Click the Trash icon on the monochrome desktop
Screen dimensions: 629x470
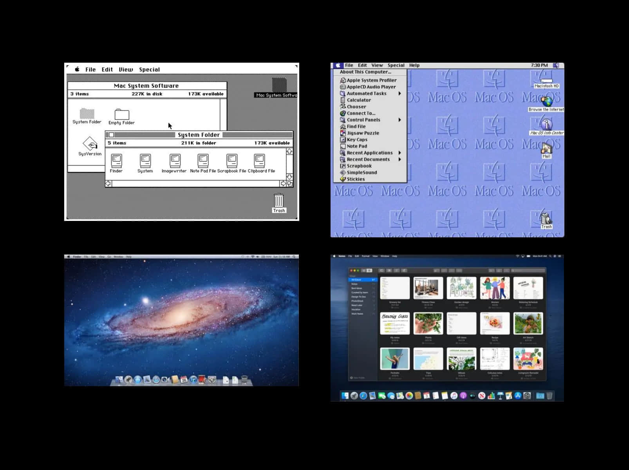point(278,201)
